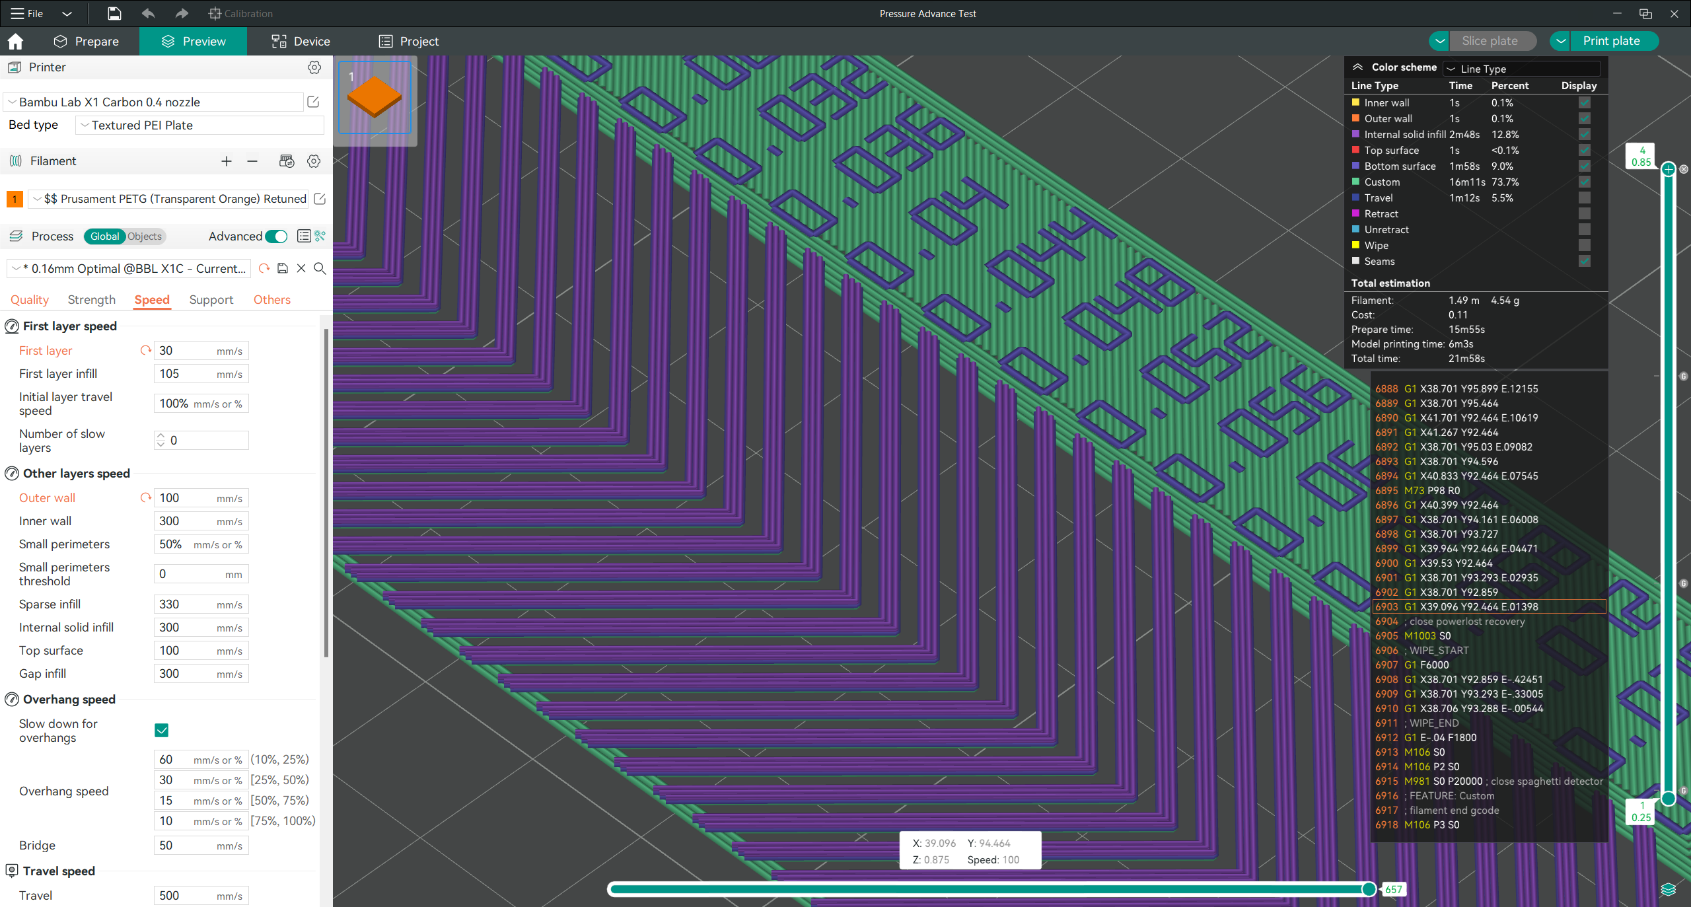1691x907 pixels.
Task: Expand the Slice plate options arrow
Action: [x=1439, y=40]
